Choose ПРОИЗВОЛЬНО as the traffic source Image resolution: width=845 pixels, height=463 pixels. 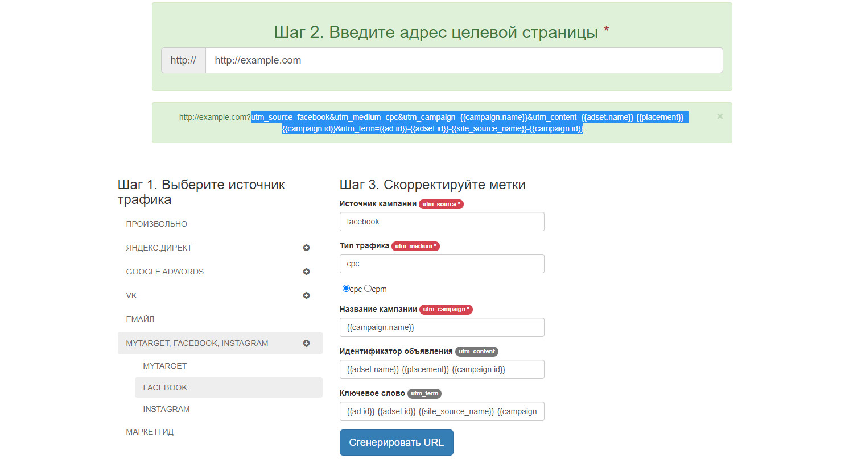[x=156, y=224]
